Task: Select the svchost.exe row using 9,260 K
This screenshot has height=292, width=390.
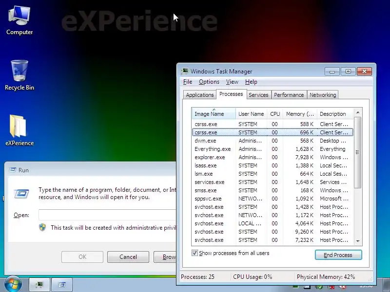Action: [273, 232]
